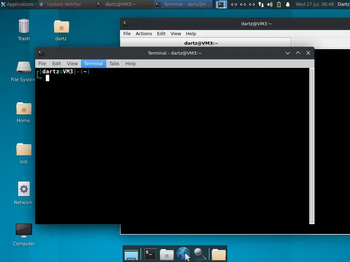
Task: Click the network up-down arrows icon
Action: (x=261, y=4)
